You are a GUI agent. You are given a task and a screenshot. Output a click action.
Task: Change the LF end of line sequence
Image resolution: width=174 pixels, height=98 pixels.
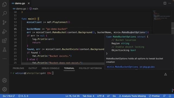coord(108,96)
